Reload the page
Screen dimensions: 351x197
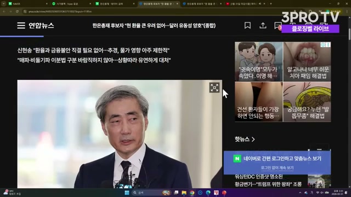click(x=17, y=11)
